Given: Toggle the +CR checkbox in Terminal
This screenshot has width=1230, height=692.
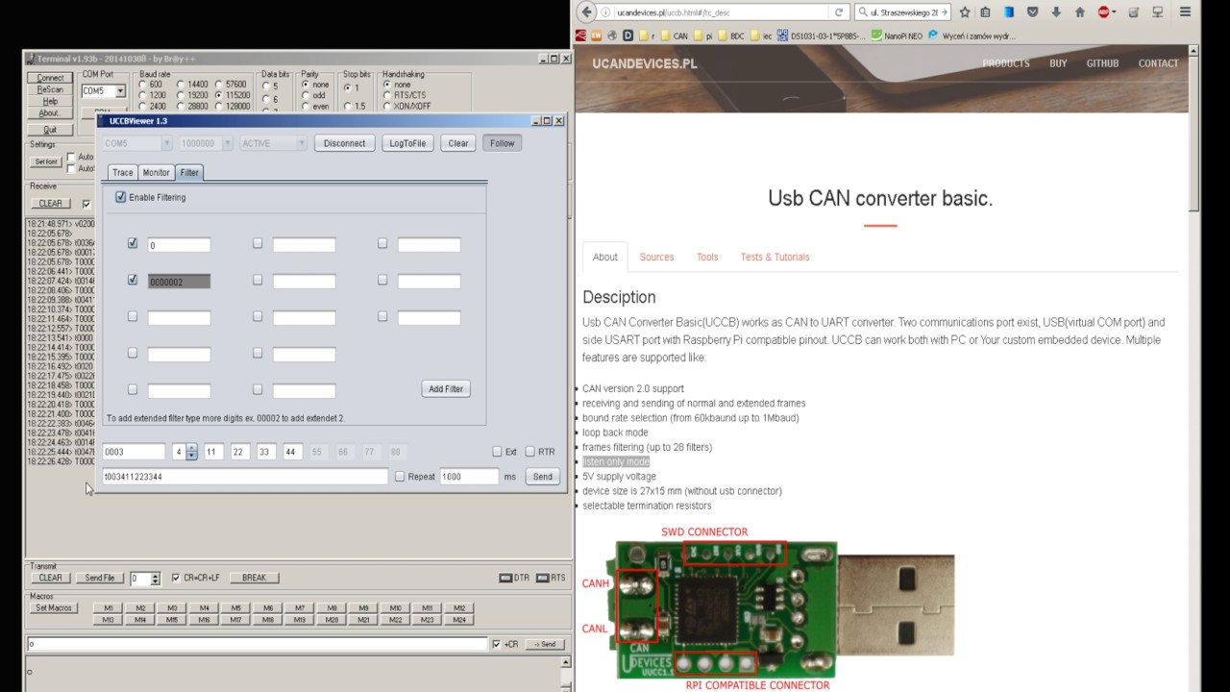Looking at the screenshot, I should [x=496, y=644].
